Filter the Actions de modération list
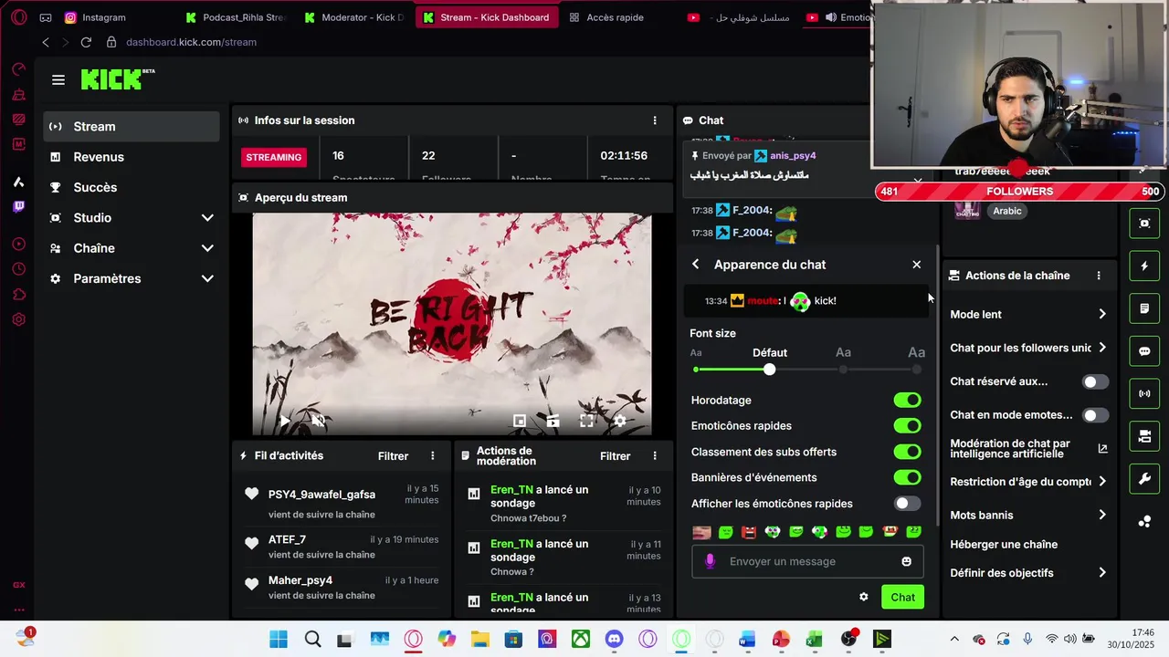 (x=615, y=456)
